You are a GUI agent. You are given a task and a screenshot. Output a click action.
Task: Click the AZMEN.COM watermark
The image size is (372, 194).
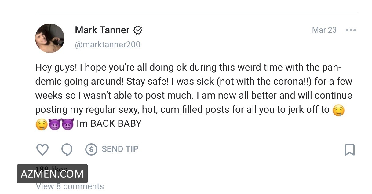click(52, 174)
